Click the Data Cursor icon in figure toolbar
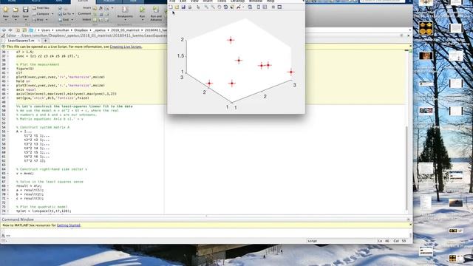Image resolution: width=473 pixels, height=266 pixels. pyautogui.click(x=232, y=7)
